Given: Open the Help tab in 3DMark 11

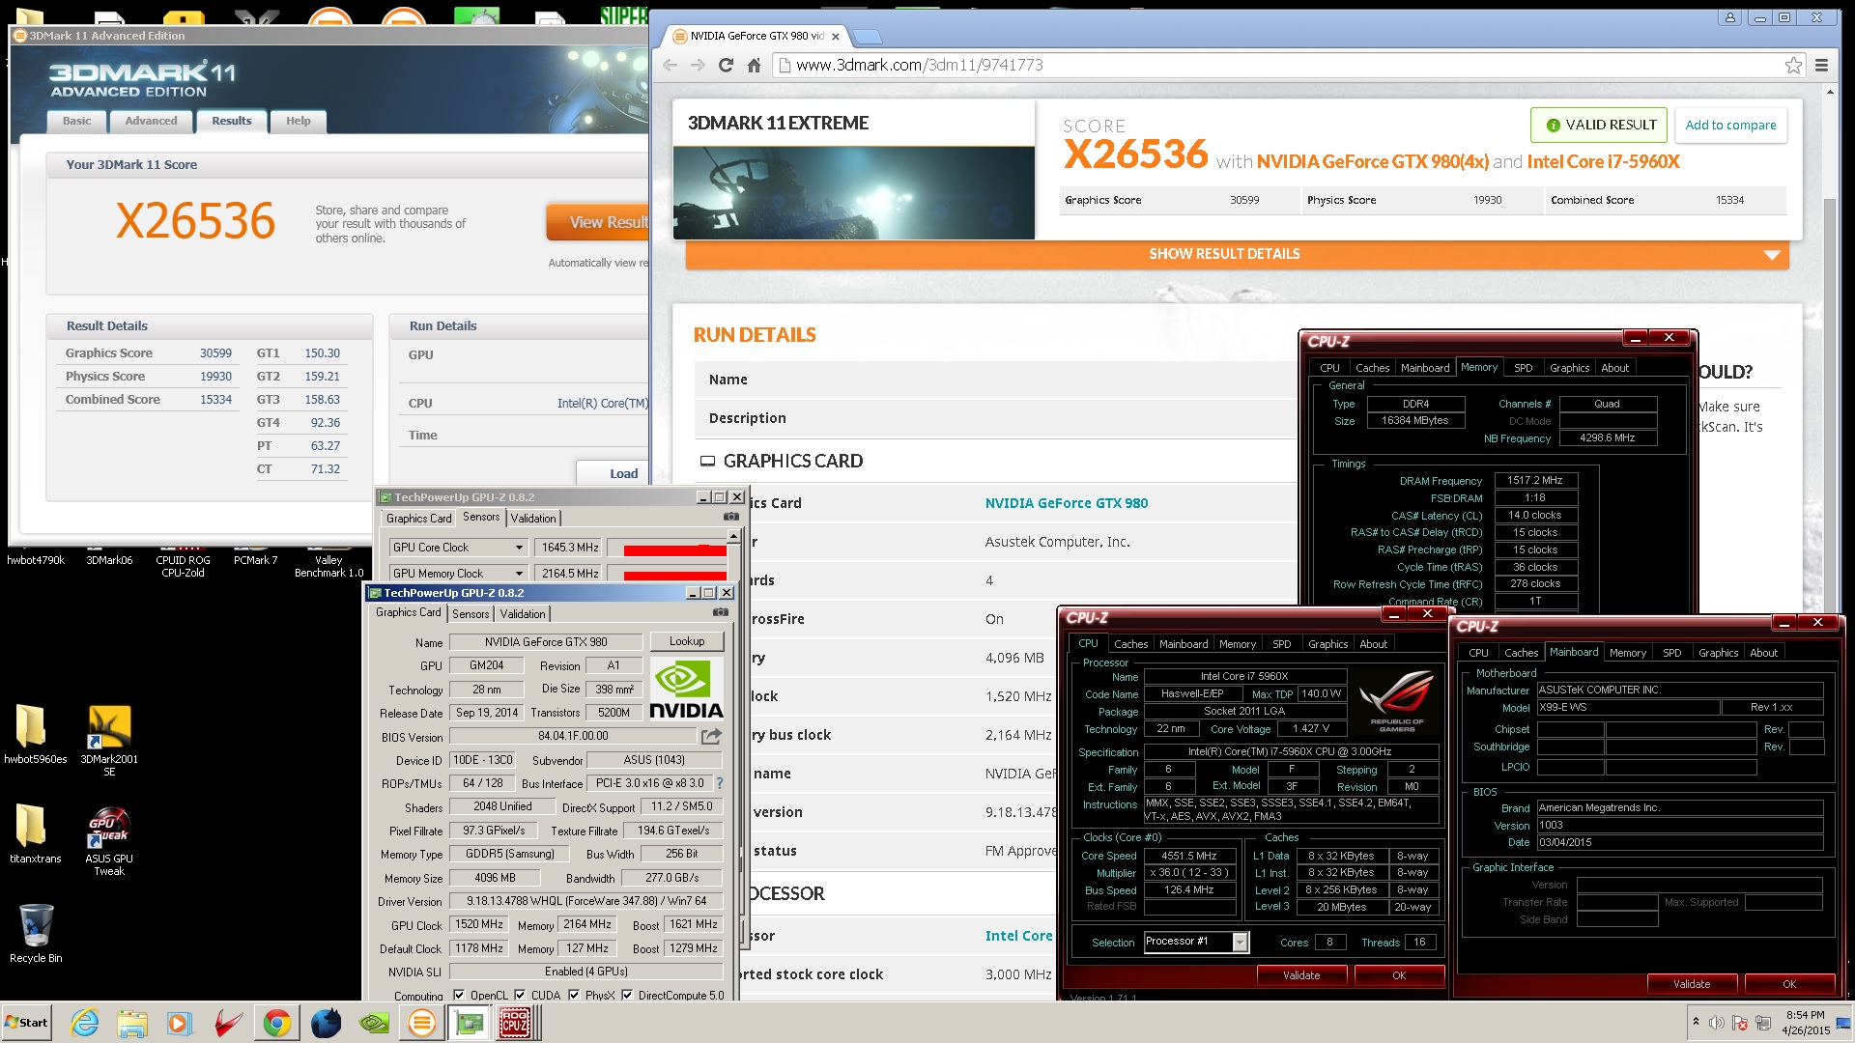Looking at the screenshot, I should (x=299, y=121).
